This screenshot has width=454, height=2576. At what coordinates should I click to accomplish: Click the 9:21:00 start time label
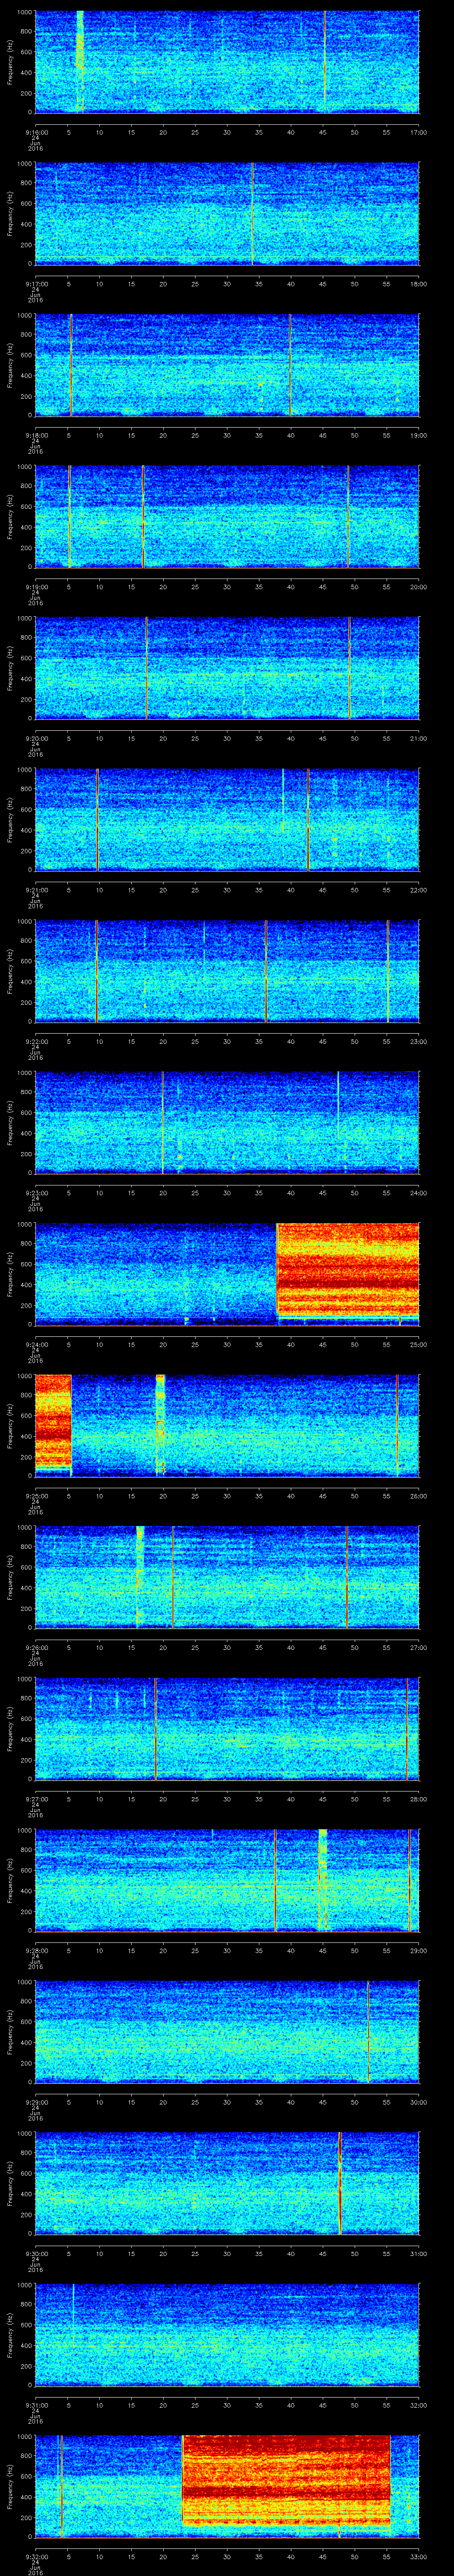click(x=36, y=890)
